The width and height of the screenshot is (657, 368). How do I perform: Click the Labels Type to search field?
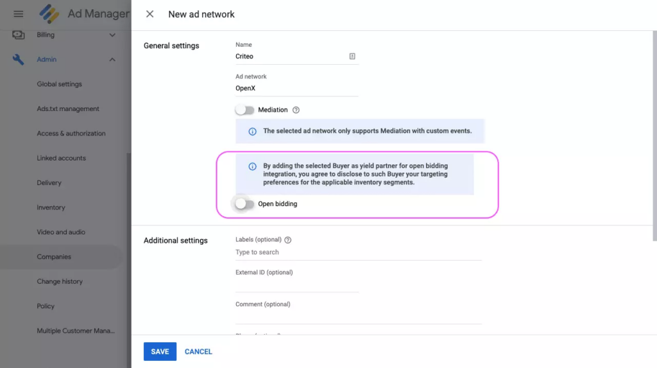pyautogui.click(x=358, y=252)
